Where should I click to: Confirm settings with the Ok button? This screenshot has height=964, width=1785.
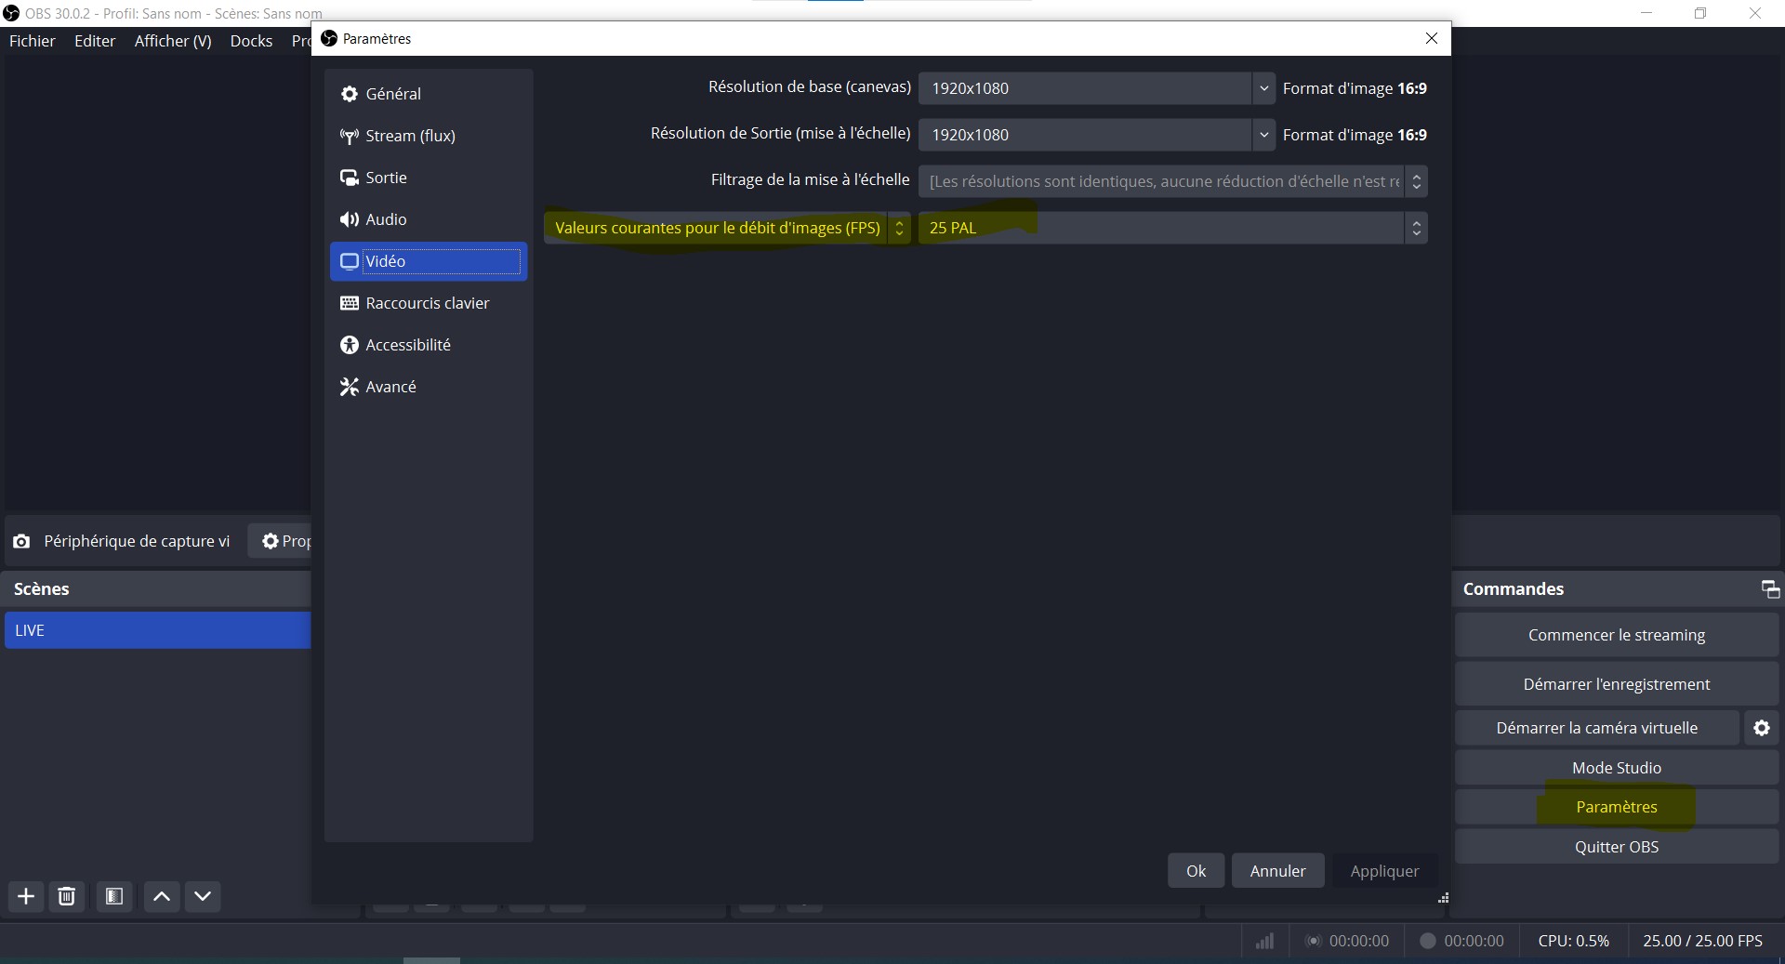tap(1196, 871)
